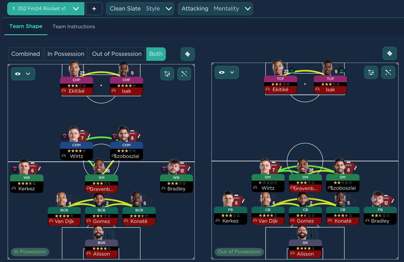Screen dimensions: 404x262
Task: Click Isak's photo above CHF role
Action: 124,69
